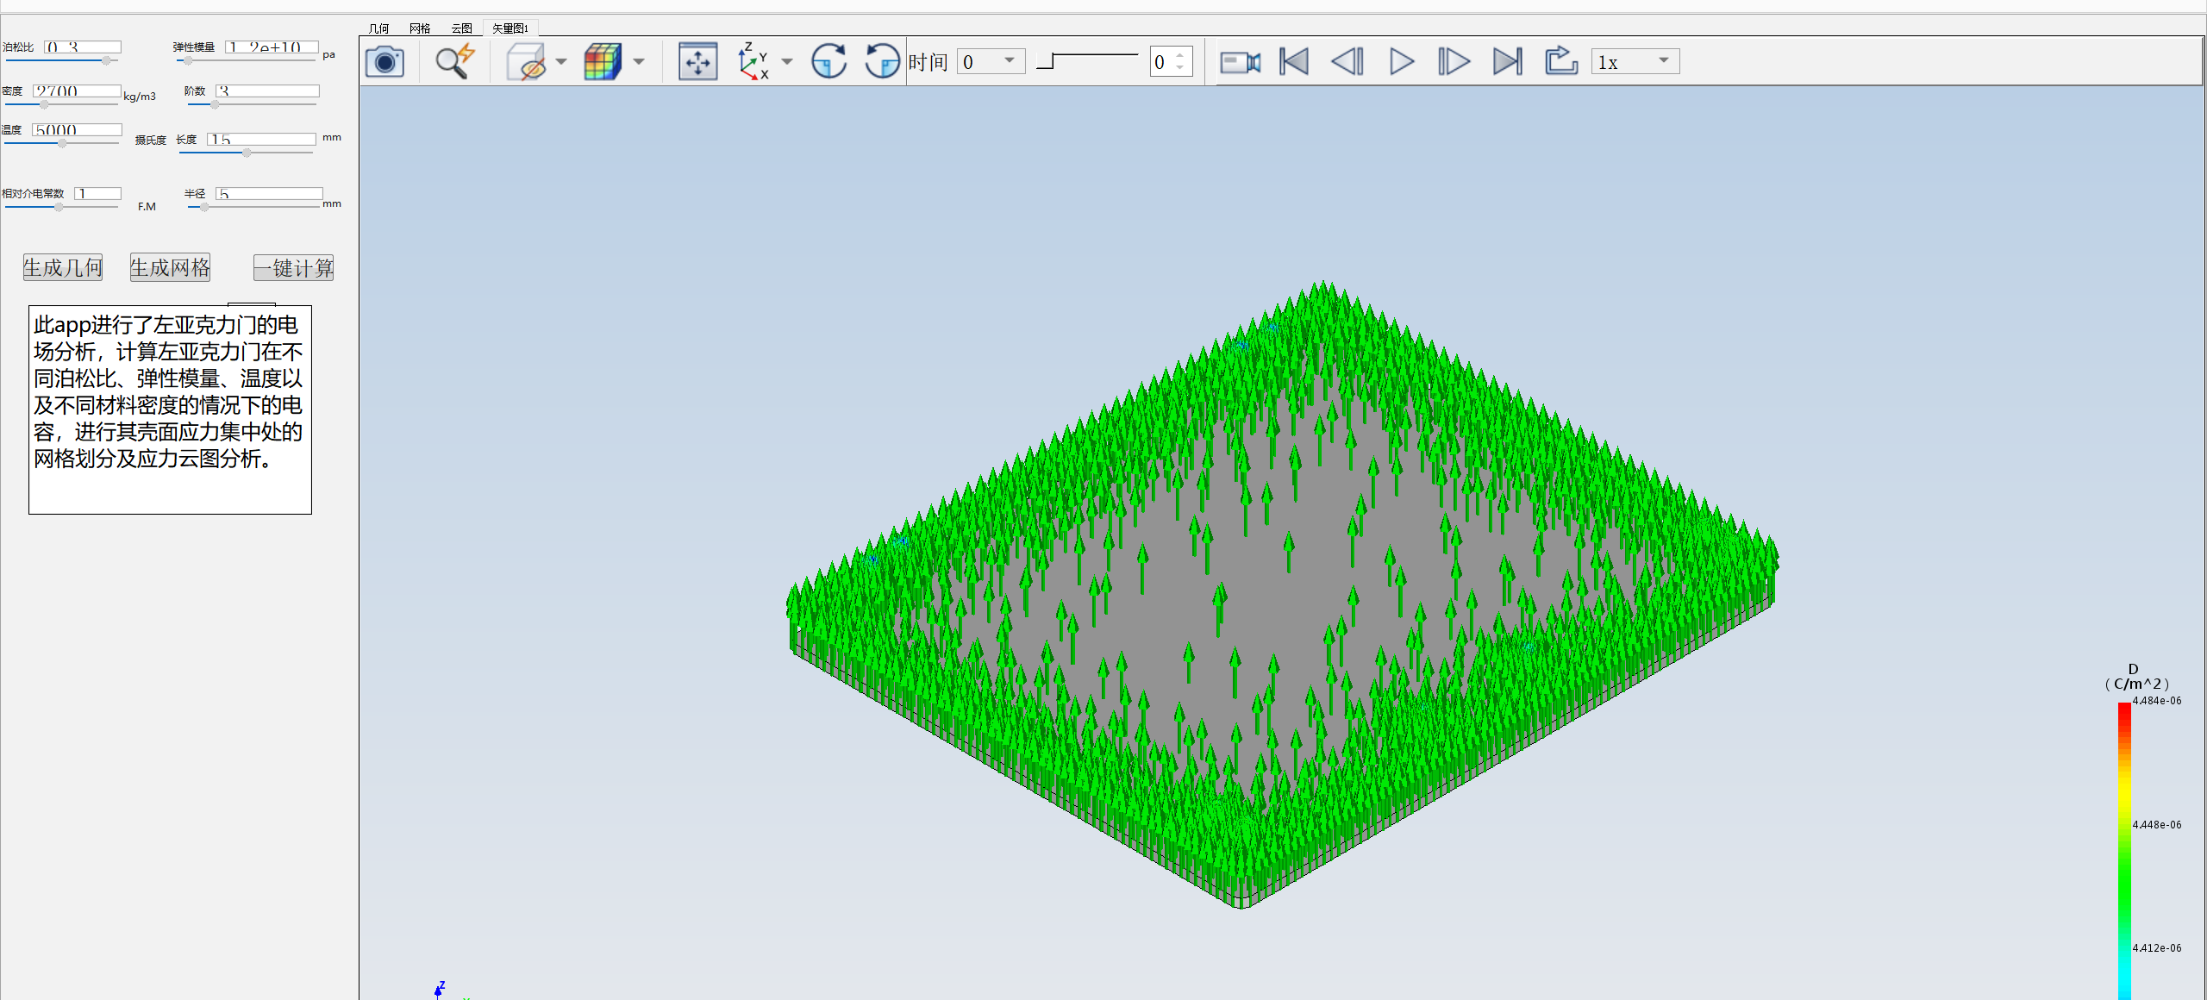The height and width of the screenshot is (1000, 2207).
Task: Click the magnifier quick-zoom icon
Action: pyautogui.click(x=454, y=62)
